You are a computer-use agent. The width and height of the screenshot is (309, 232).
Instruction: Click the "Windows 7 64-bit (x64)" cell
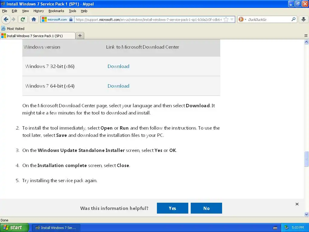[50, 86]
